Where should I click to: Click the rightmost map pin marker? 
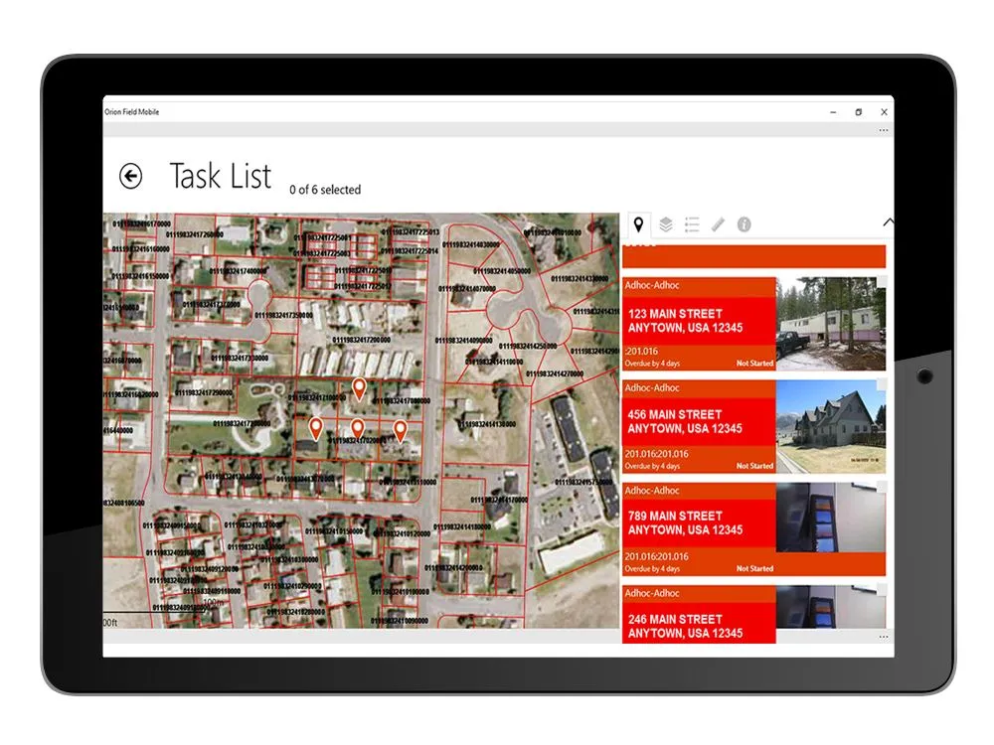point(400,429)
